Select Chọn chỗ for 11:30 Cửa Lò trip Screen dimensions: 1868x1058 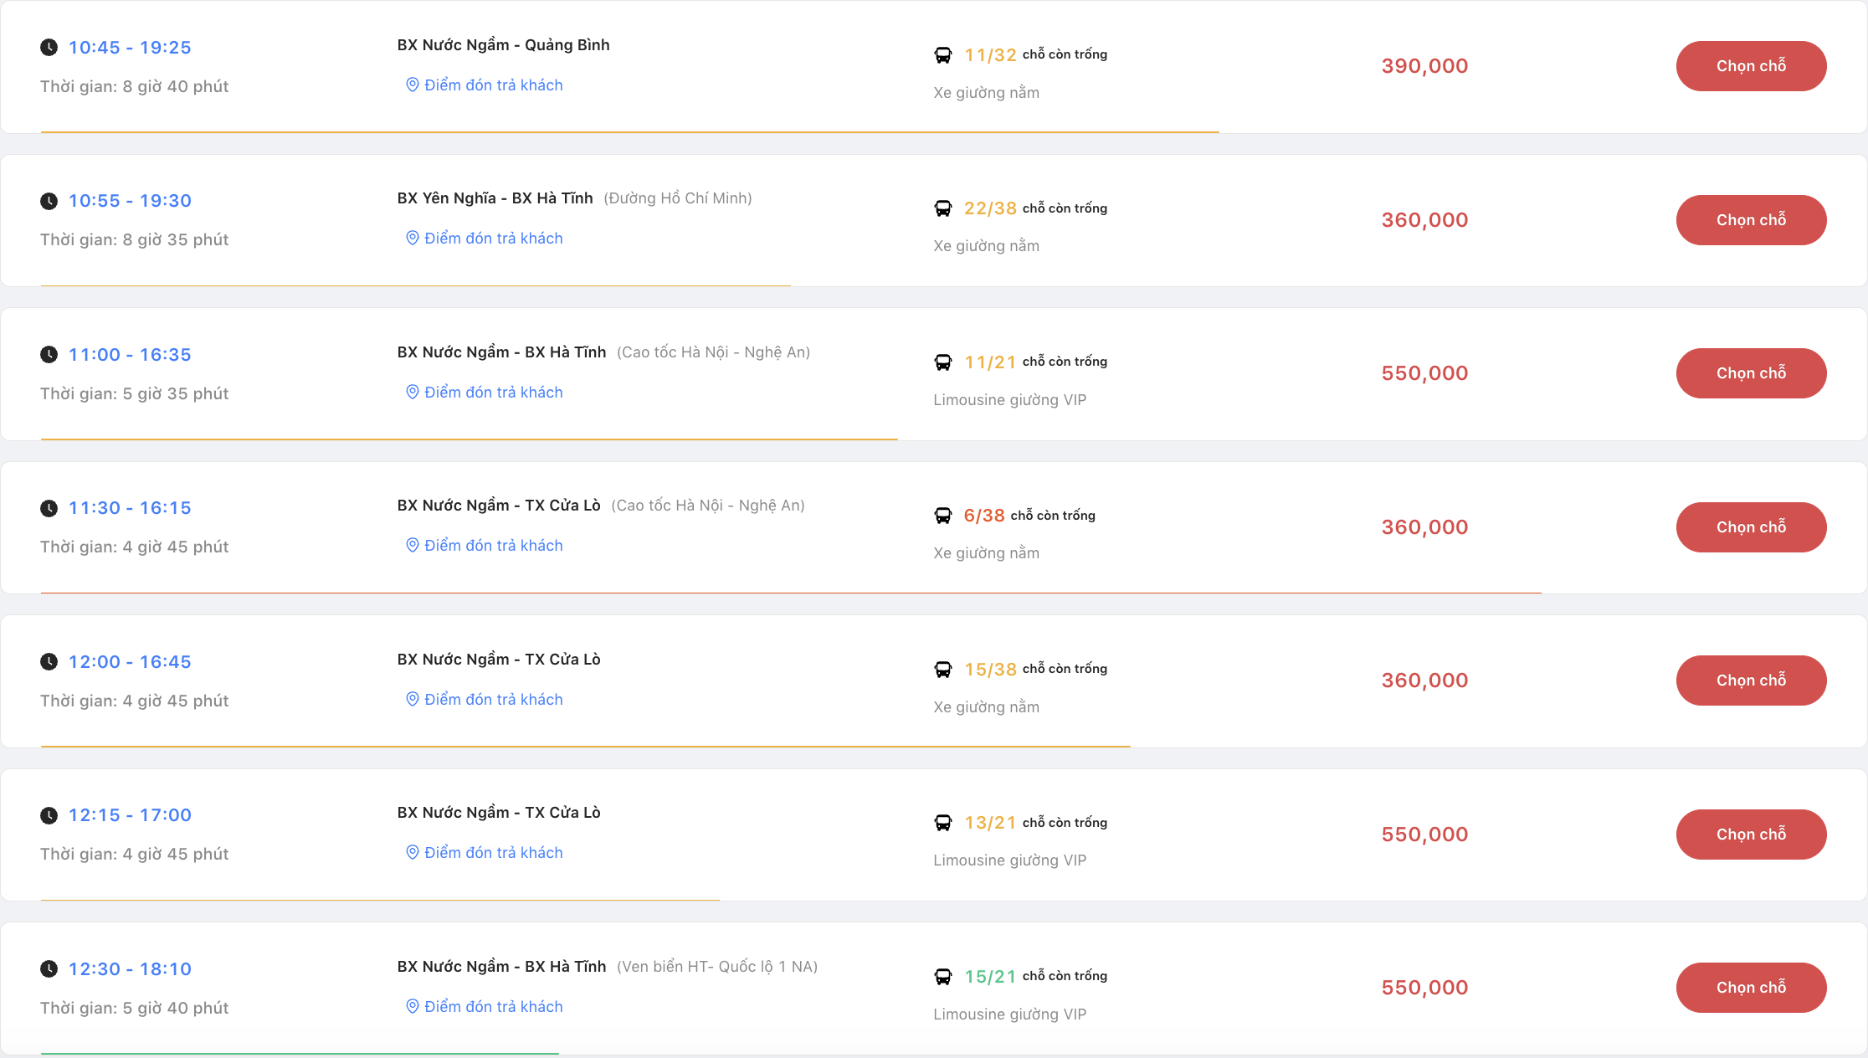1751,527
